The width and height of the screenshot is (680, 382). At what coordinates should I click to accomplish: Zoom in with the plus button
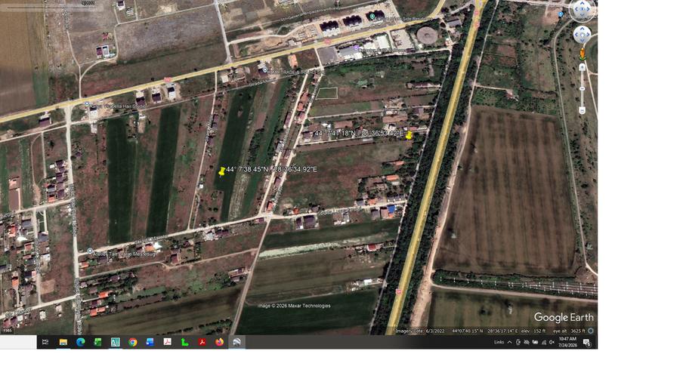click(x=583, y=67)
